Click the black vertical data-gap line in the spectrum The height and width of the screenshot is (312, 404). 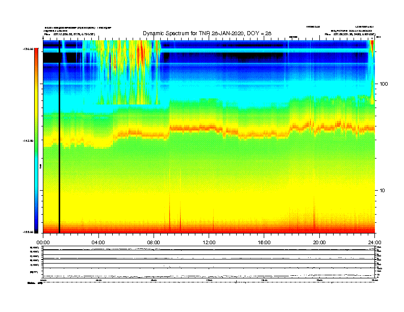(x=59, y=137)
